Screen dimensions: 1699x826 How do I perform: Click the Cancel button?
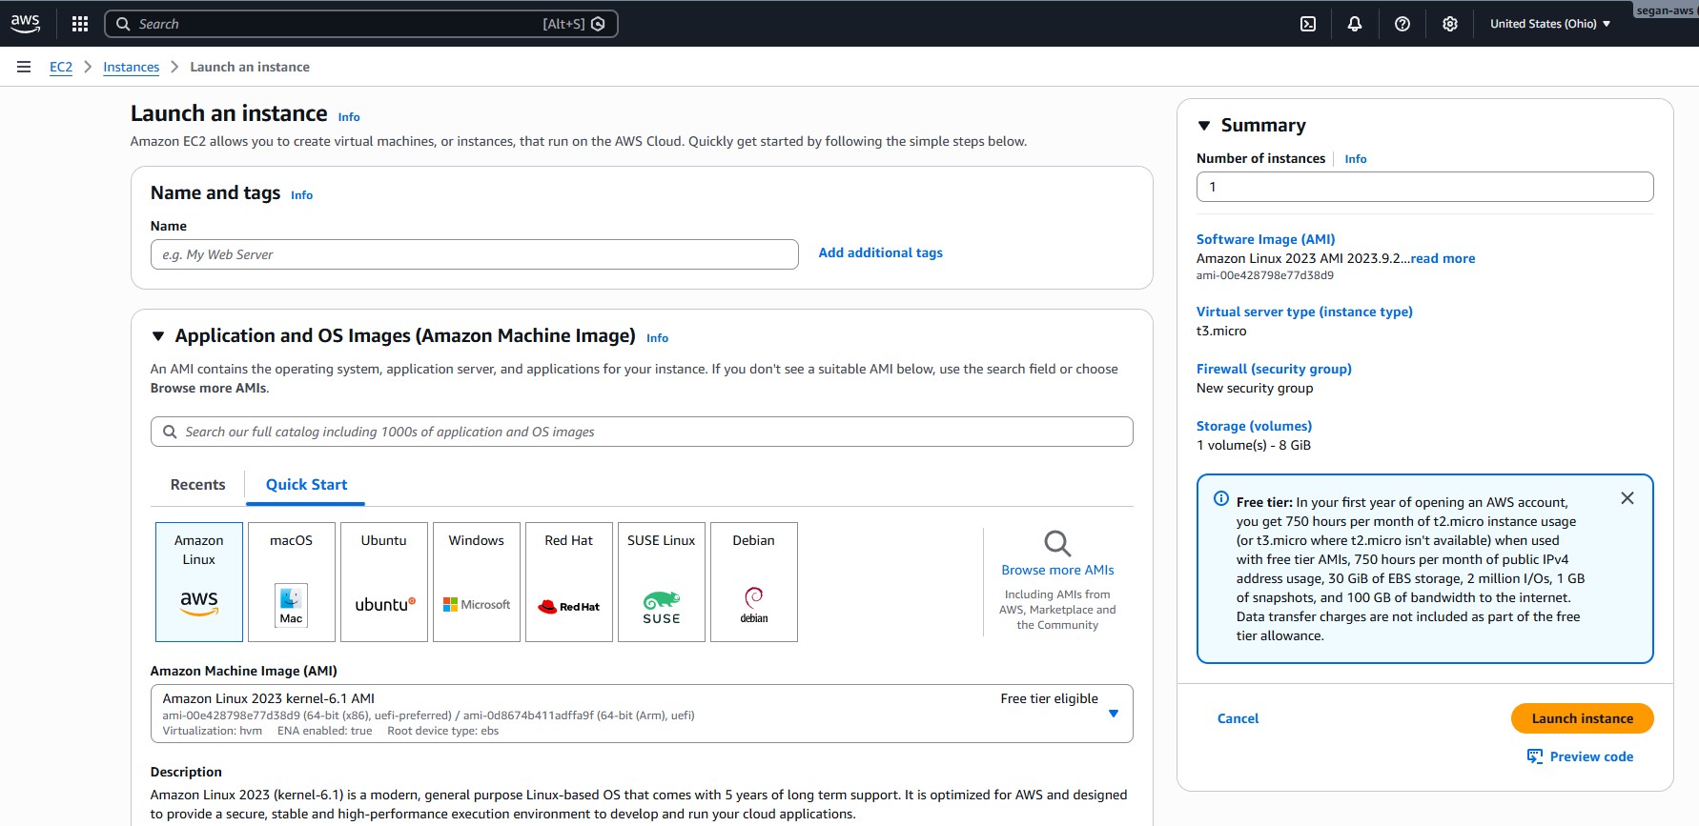(1238, 718)
